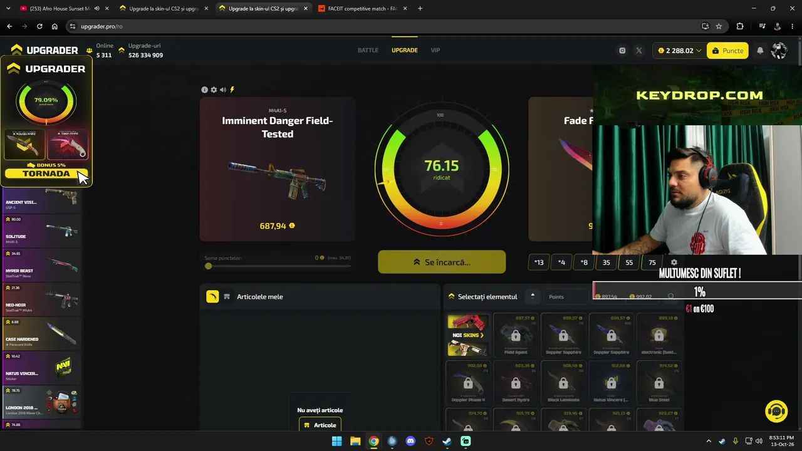Select the Solitude M4A1-S sidebar item
The image size is (802, 451).
[42, 231]
